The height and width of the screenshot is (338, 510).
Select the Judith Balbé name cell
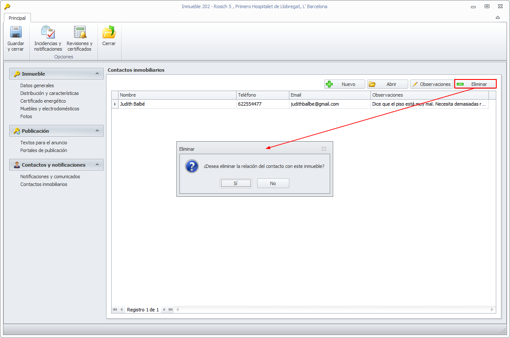(177, 104)
